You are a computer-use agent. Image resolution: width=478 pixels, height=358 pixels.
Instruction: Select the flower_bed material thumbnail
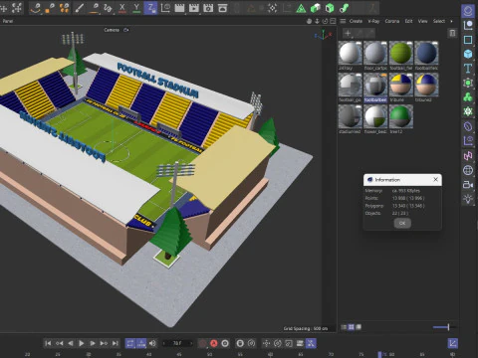click(375, 116)
